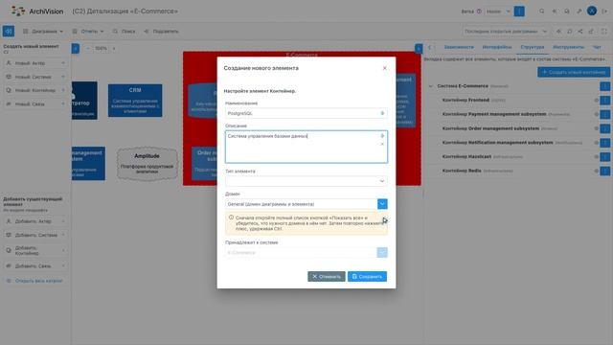
Task: Toggle the blue sidebar panel button
Action: (x=9, y=32)
